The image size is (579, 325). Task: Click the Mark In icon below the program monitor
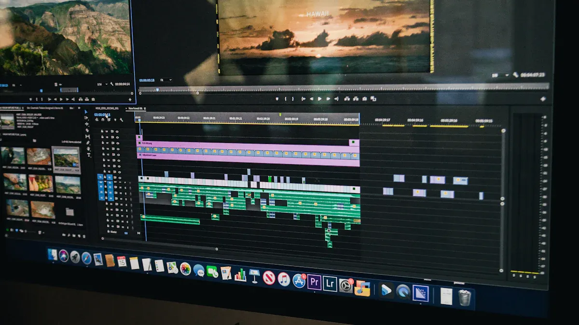pyautogui.click(x=285, y=98)
